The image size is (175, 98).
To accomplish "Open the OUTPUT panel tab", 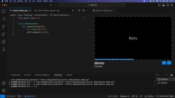I will 27,75.
